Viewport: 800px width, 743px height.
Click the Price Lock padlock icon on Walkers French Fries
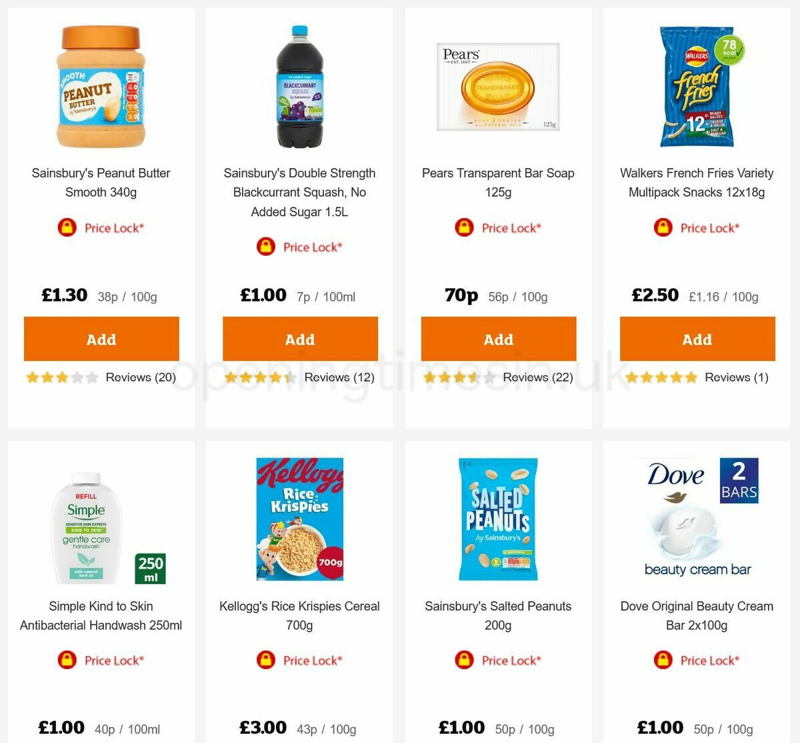(662, 227)
